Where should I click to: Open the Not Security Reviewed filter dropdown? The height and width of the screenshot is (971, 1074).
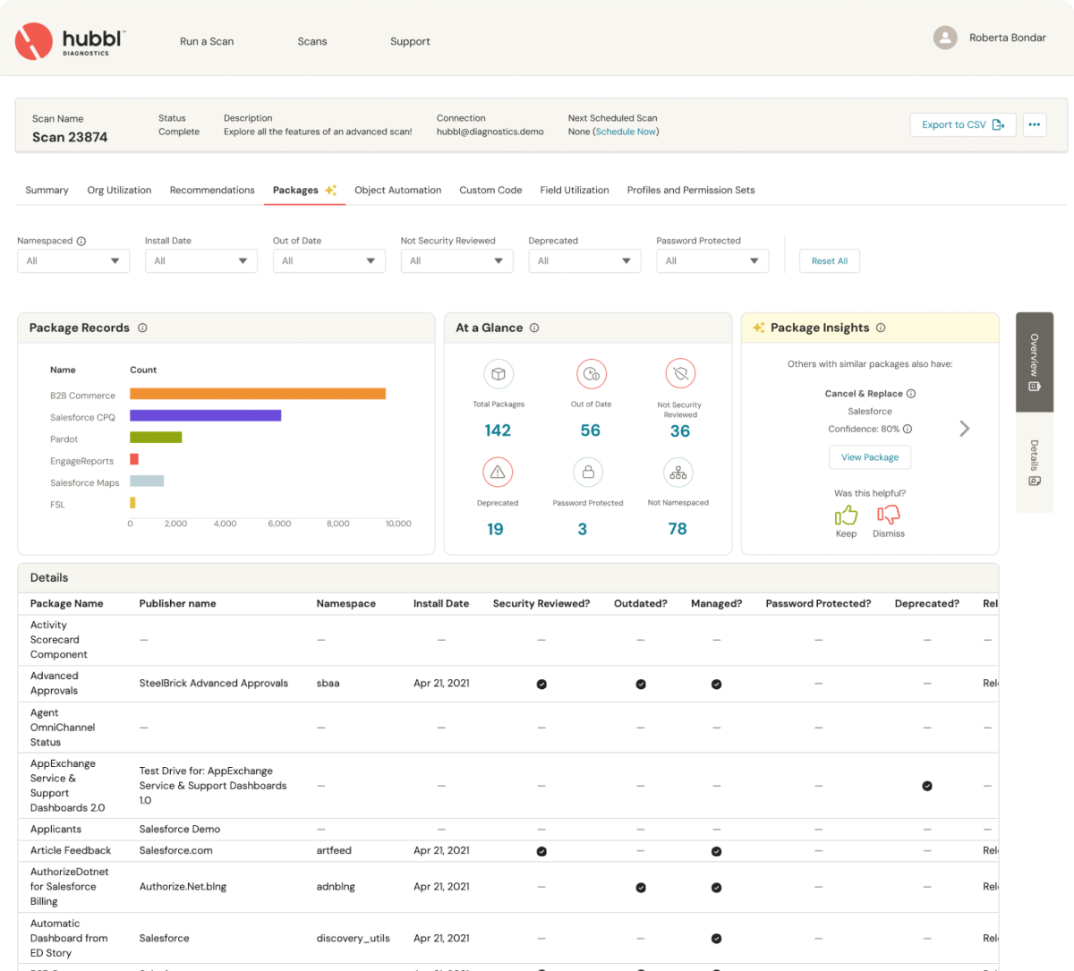(457, 260)
